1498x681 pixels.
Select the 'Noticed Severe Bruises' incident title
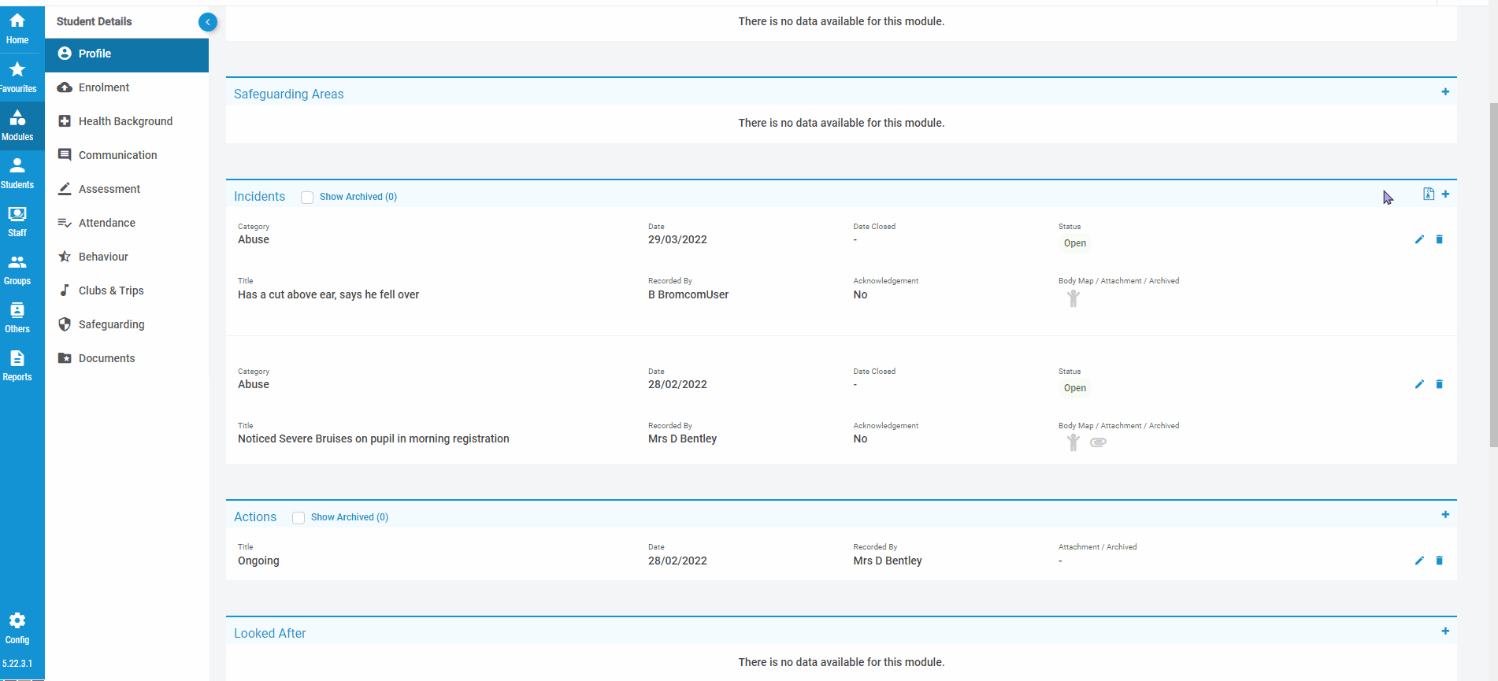pyautogui.click(x=373, y=439)
